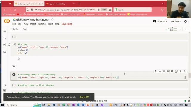Star the dictionary in python.ipynb notebook
The width and height of the screenshot is (191, 107).
click(x=53, y=20)
